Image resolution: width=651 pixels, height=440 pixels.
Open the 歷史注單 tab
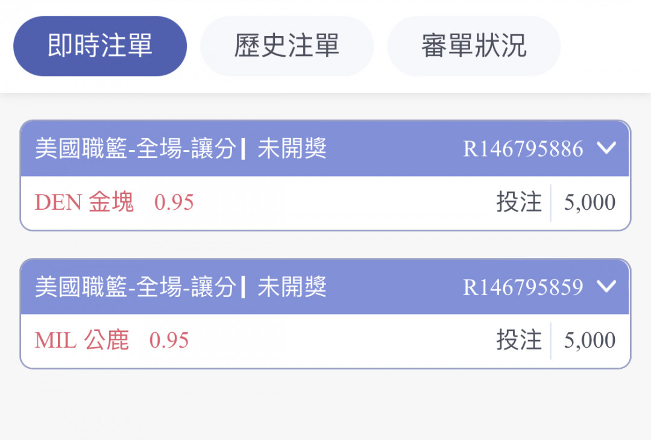point(287,46)
